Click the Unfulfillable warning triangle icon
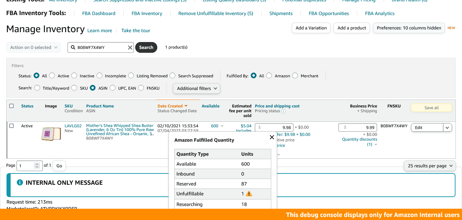Viewport: 462px width, 220px height. click(x=249, y=194)
